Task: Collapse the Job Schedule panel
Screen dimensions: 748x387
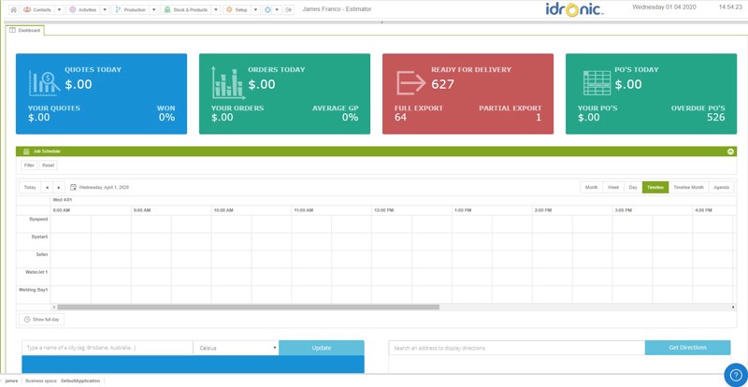Action: coord(730,150)
